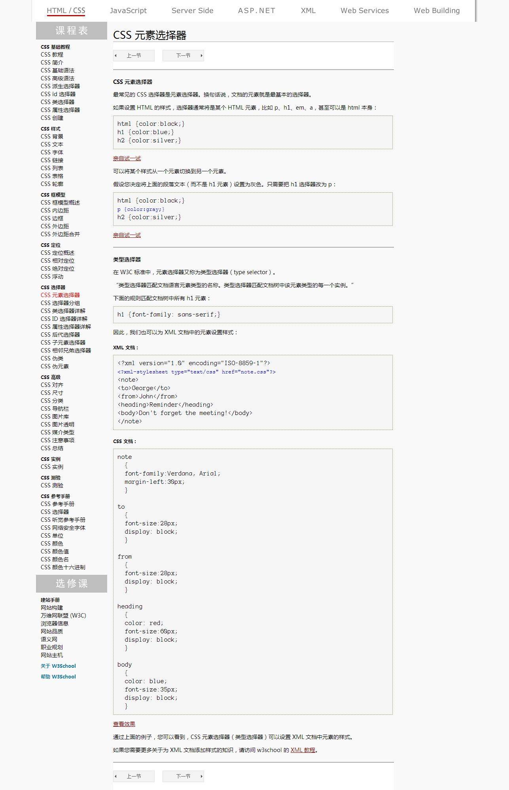
Task: Go to the CSS 轮廓 page
Action: [52, 184]
